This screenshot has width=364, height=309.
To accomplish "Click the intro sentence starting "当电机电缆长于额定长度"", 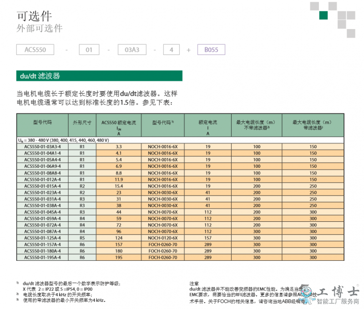I will click(97, 98).
